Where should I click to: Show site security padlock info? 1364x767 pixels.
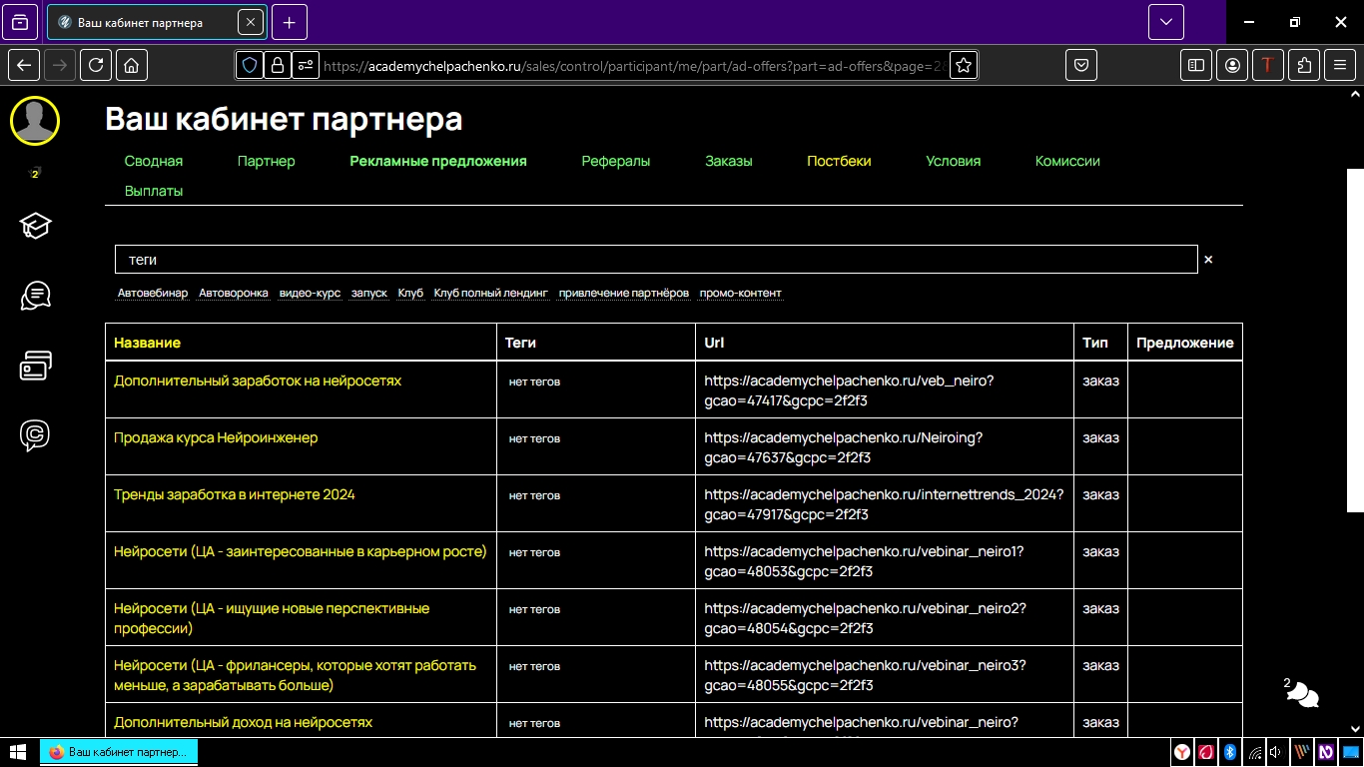pos(278,65)
